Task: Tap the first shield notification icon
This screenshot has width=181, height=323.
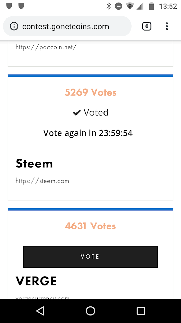Action: click(x=9, y=6)
